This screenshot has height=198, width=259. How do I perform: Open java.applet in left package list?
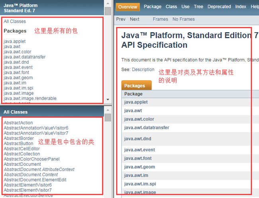[14, 41]
